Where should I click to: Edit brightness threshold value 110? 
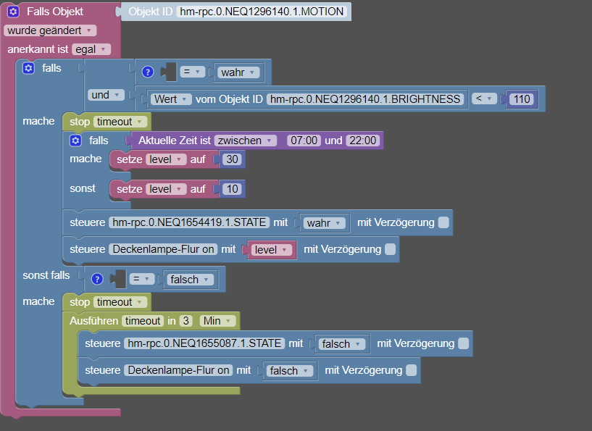[522, 99]
